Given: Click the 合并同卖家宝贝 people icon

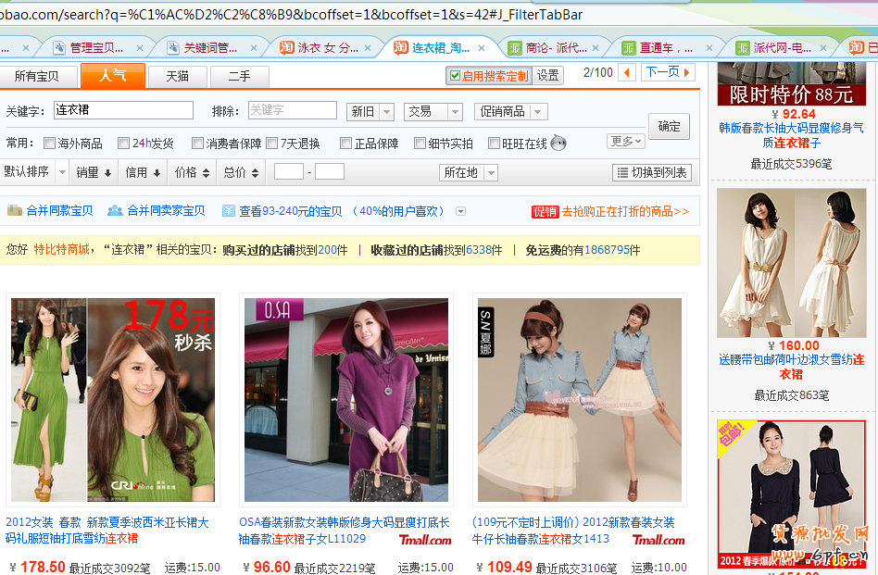Looking at the screenshot, I should click(115, 210).
